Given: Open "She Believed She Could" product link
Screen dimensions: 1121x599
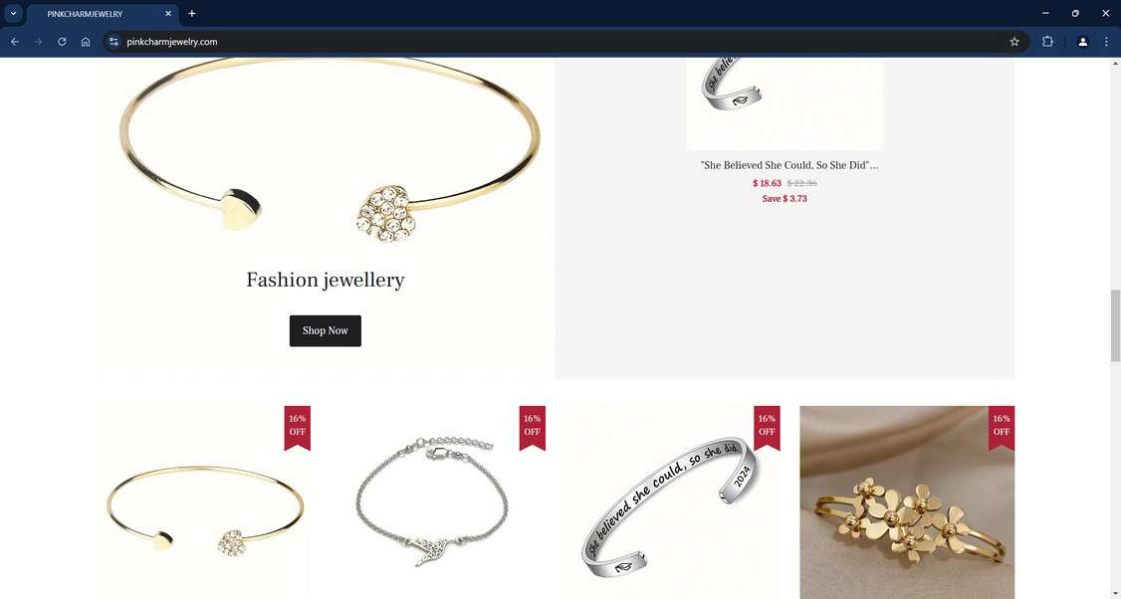Looking at the screenshot, I should [789, 165].
